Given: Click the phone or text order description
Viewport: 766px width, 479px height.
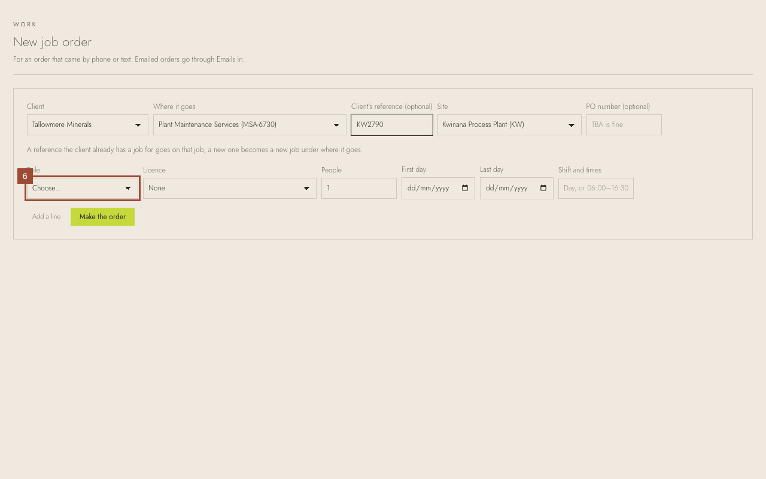Looking at the screenshot, I should pos(129,59).
